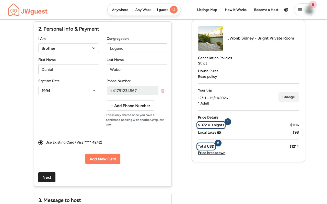This screenshot has width=327, height=204.
Task: Open the language globe icon
Action: [286, 10]
